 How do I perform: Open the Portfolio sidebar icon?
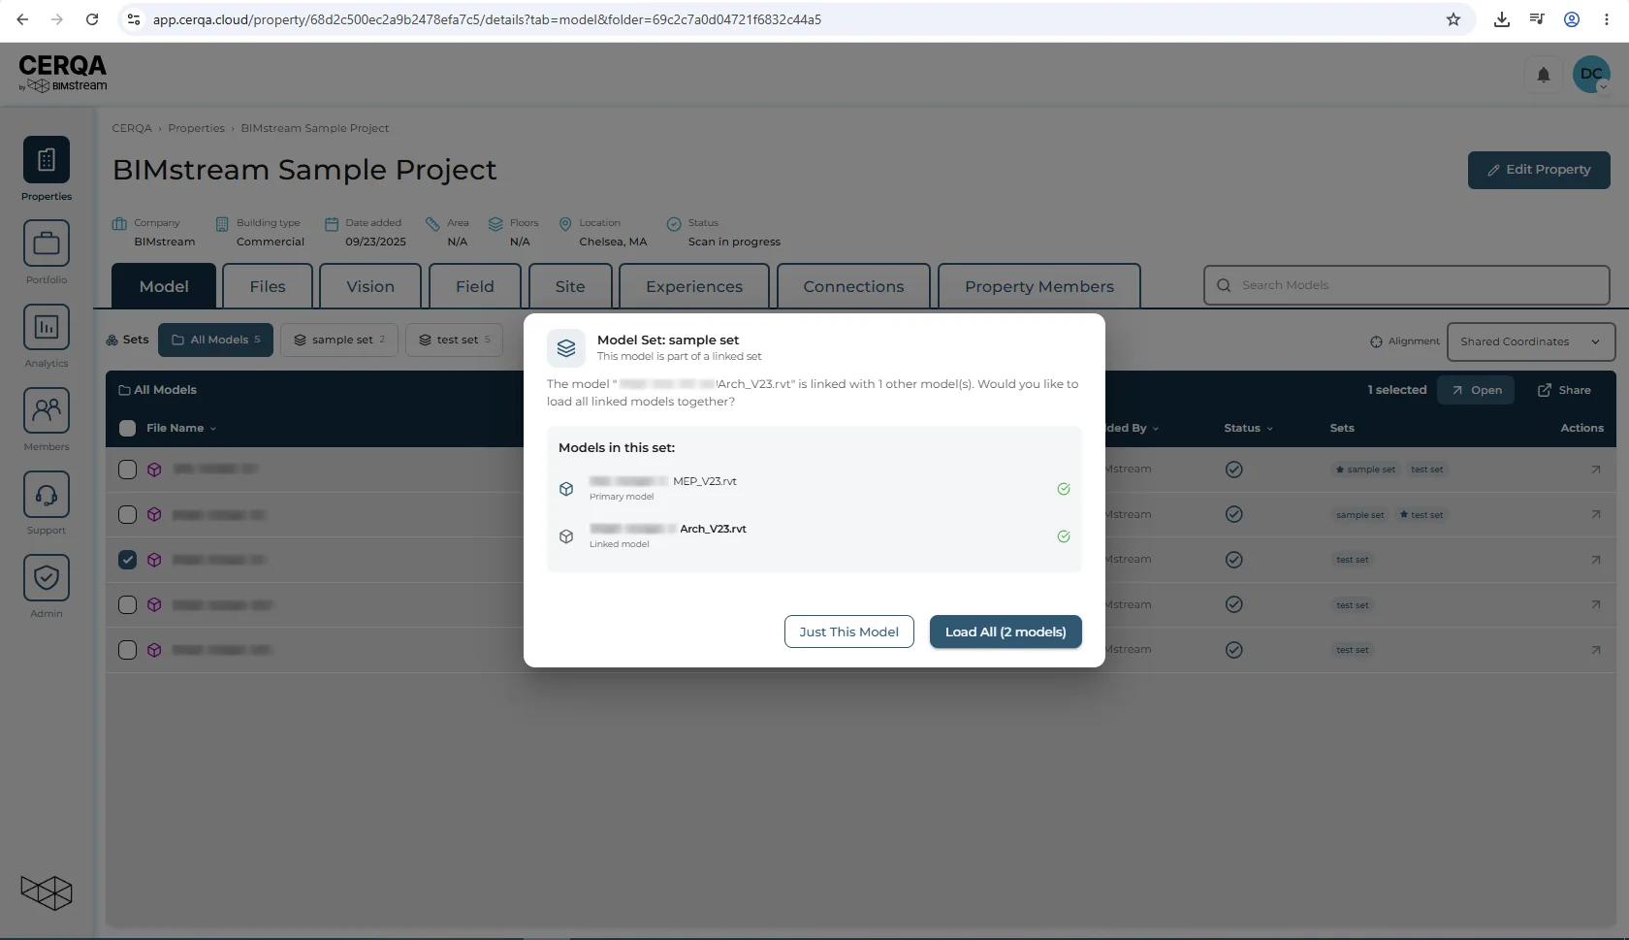click(47, 243)
